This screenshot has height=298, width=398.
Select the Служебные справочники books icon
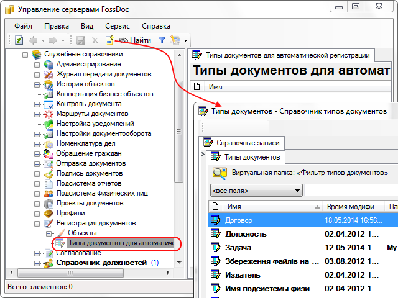[37, 55]
